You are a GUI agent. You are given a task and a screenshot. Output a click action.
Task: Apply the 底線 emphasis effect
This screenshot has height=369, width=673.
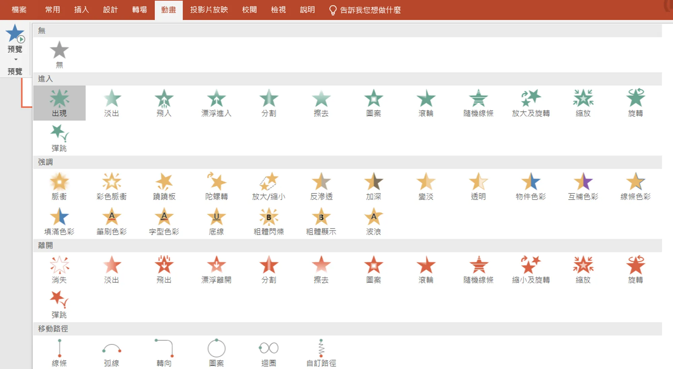click(216, 221)
